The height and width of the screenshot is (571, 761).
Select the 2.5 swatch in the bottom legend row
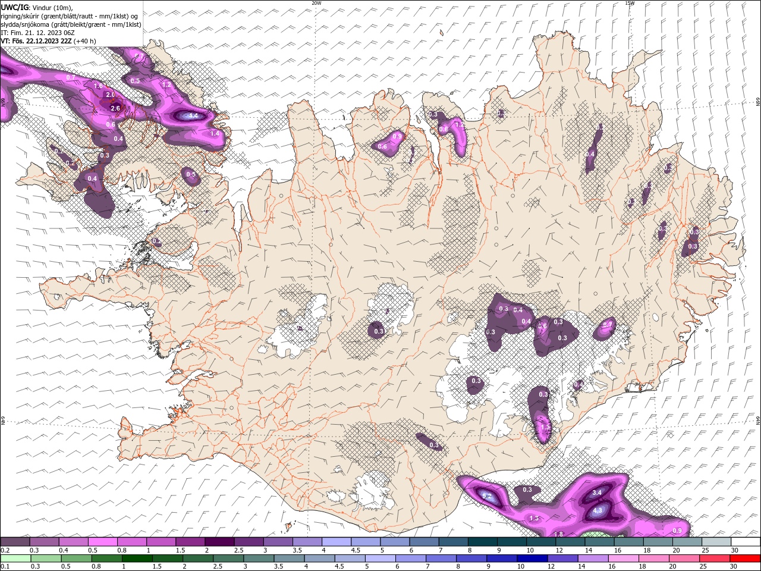[x=228, y=559]
